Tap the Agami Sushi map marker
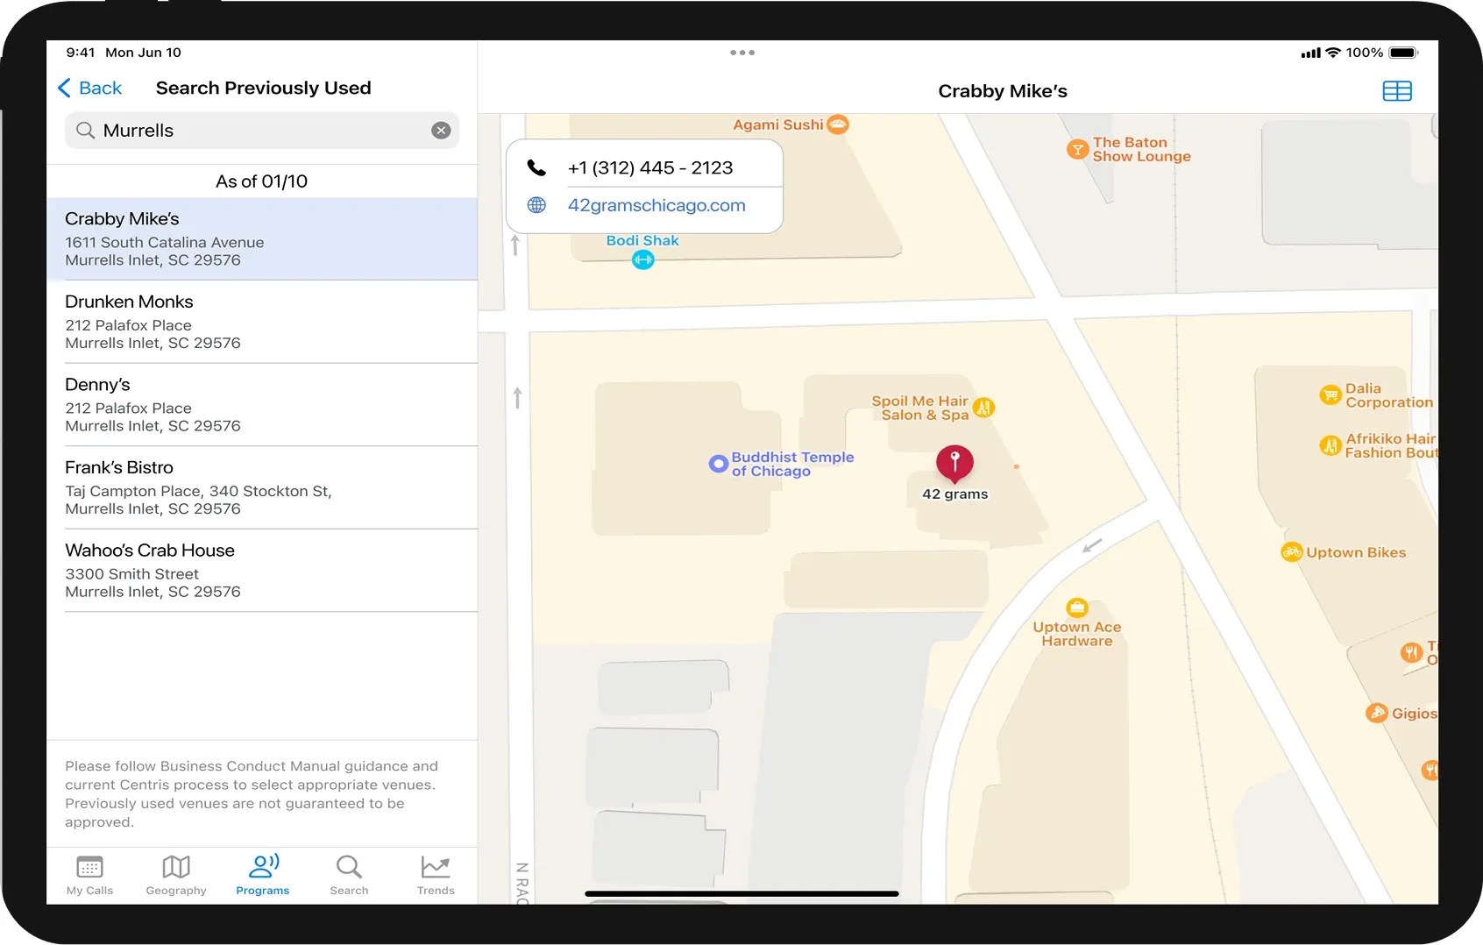 click(838, 124)
